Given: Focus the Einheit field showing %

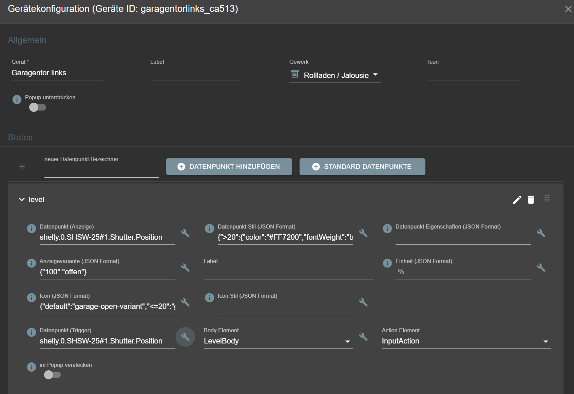Looking at the screenshot, I should tap(463, 272).
